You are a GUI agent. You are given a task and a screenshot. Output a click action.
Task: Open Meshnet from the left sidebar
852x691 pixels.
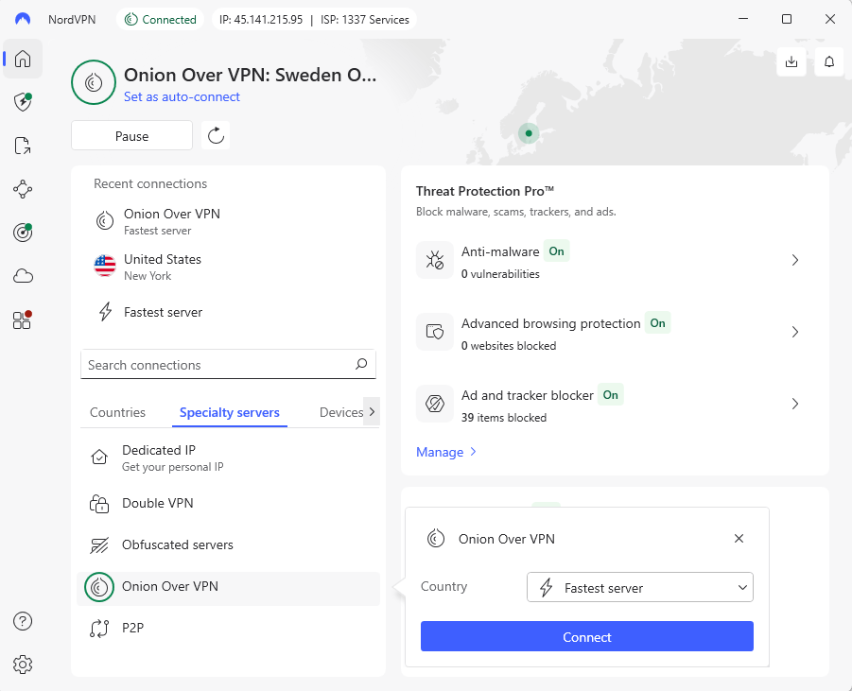[x=22, y=189]
